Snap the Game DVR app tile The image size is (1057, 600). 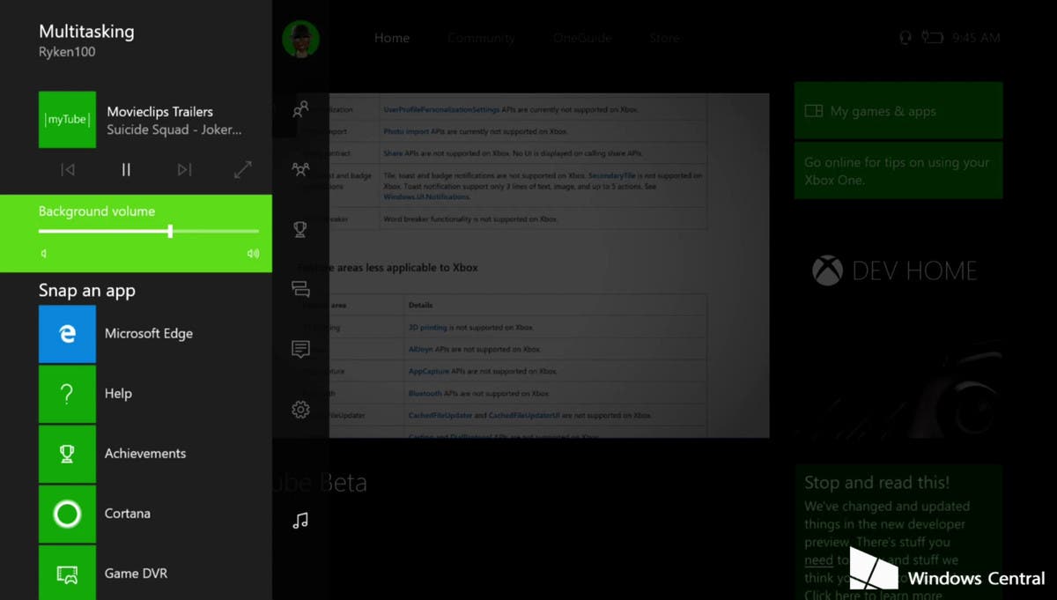[x=67, y=573]
